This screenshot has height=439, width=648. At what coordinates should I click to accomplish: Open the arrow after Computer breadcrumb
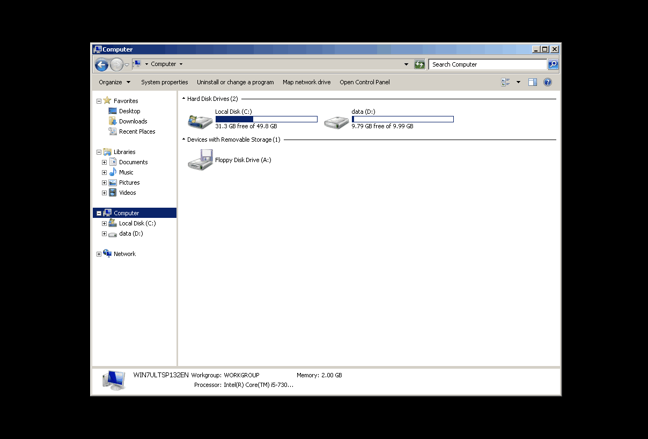(181, 64)
